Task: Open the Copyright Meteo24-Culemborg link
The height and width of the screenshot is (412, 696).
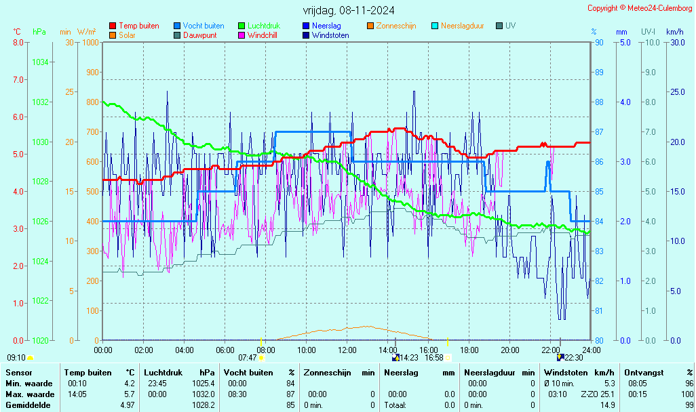Action: [640, 8]
